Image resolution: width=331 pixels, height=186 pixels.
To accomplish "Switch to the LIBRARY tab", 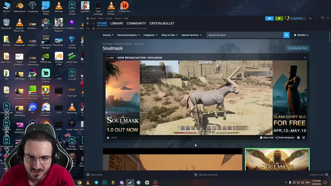I will tap(117, 23).
